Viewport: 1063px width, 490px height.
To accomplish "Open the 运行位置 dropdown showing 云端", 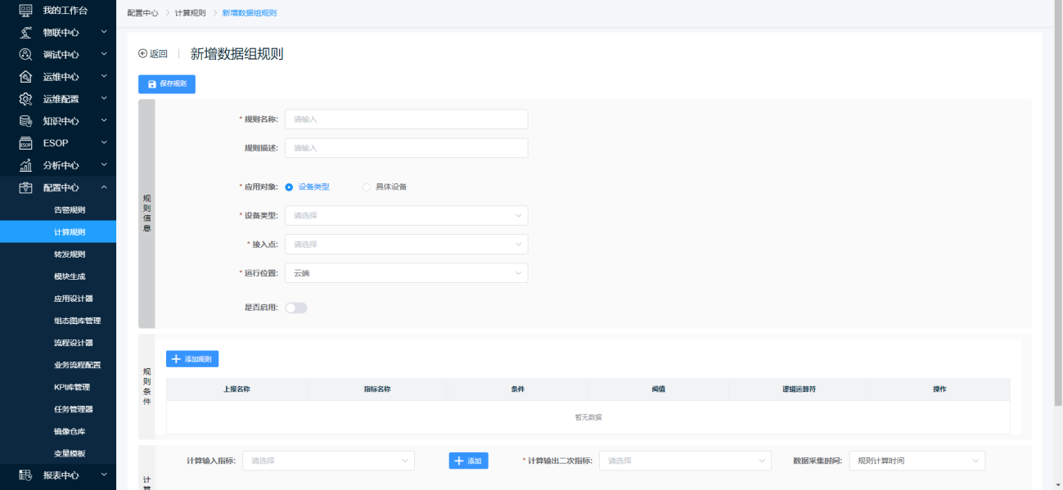I will 406,273.
